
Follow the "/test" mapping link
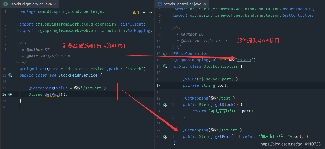pyautogui.click(x=224, y=98)
